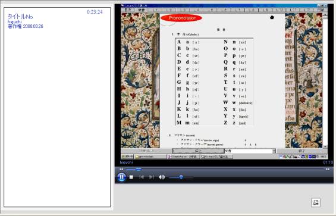The image size is (336, 216).
Task: Click the red Prononciation oval label
Action: pos(181,18)
